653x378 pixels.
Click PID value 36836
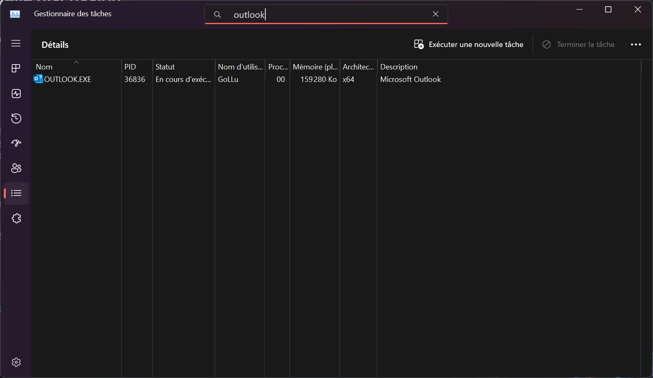[135, 79]
